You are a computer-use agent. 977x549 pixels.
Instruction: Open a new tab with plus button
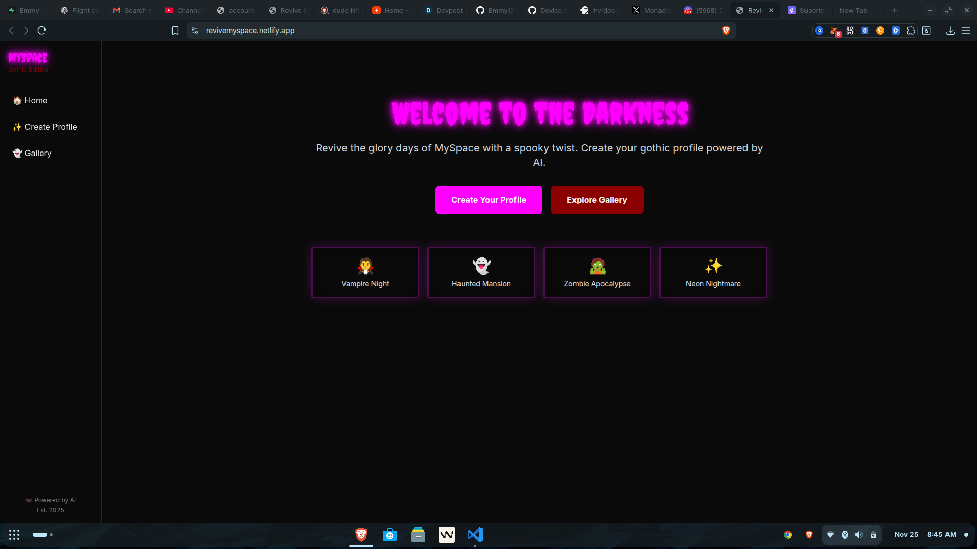point(894,10)
